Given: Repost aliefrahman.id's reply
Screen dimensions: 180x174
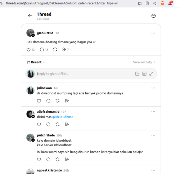Looking at the screenshot, I should tap(58, 124).
